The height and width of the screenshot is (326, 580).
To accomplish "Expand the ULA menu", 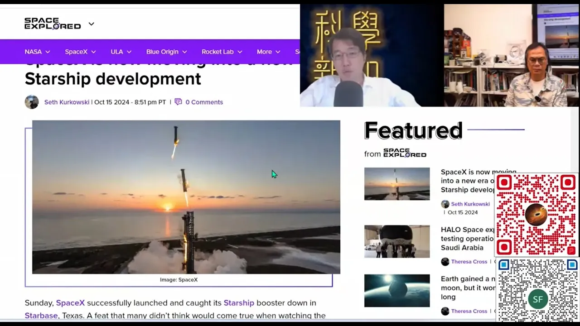I will 121,52.
